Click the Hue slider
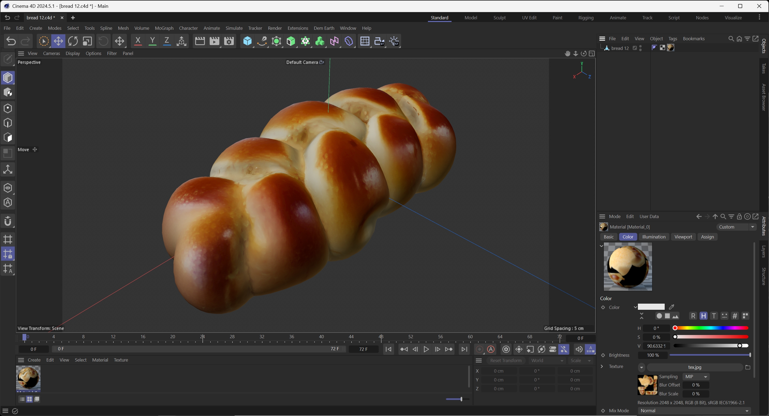The height and width of the screenshot is (416, 769). tap(711, 328)
